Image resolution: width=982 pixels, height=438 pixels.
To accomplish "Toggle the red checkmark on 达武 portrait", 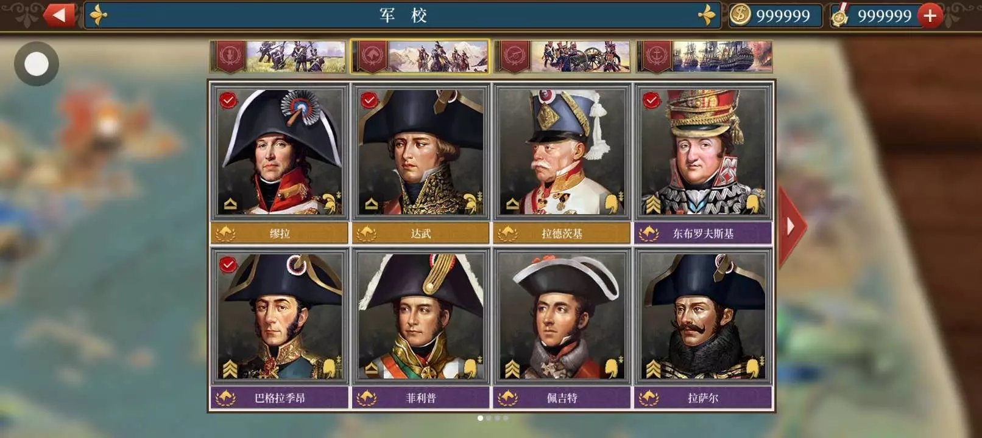I will coord(369,100).
